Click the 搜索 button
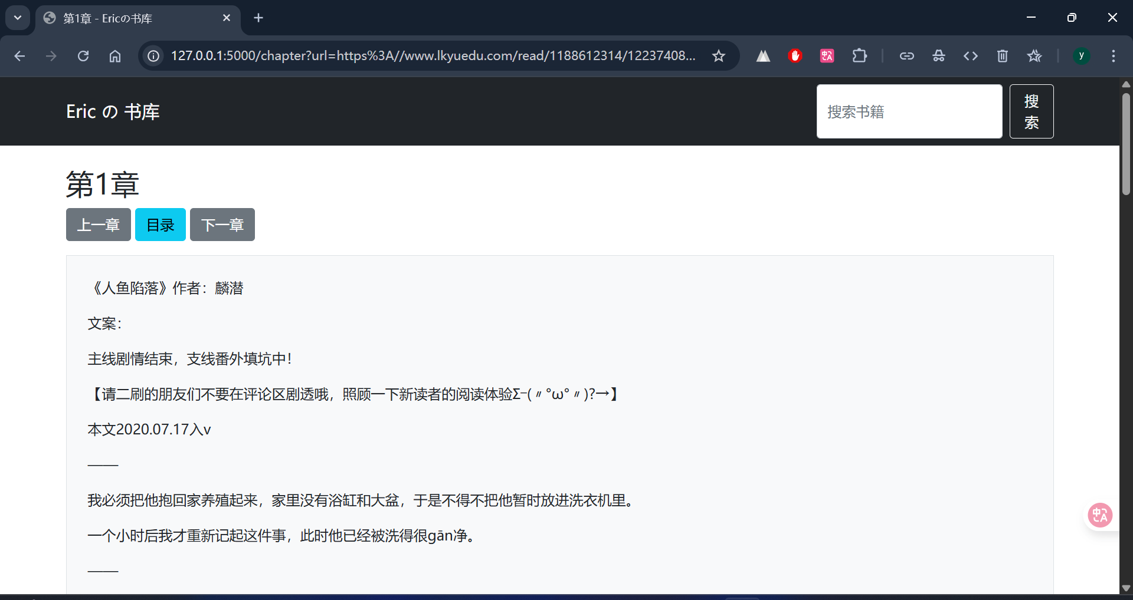Screen dimensions: 1133x600 coord(1032,111)
